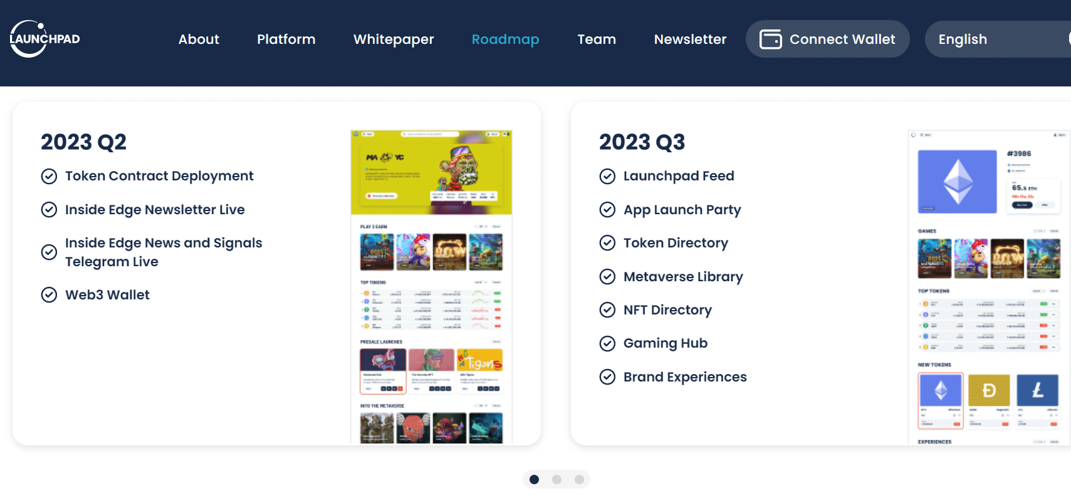Click the App Launch Party text

tap(682, 210)
